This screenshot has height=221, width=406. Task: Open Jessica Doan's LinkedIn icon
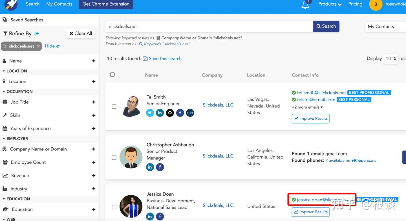[150, 216]
